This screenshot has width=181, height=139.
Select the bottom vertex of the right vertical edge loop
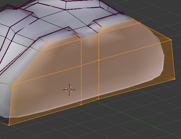pyautogui.click(x=99, y=99)
